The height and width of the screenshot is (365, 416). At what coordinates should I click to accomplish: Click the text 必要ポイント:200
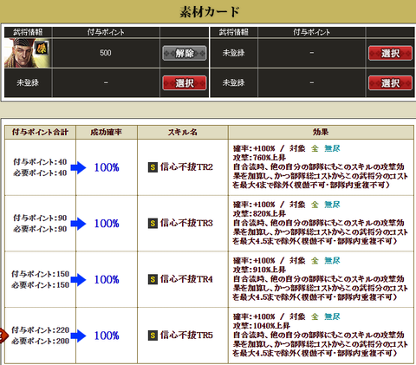(x=40, y=341)
